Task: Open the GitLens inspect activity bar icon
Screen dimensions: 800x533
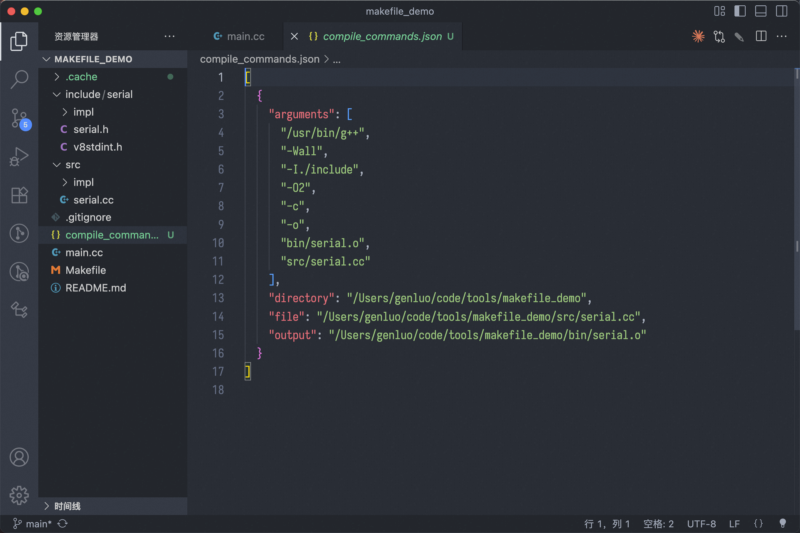Action: coord(19,271)
